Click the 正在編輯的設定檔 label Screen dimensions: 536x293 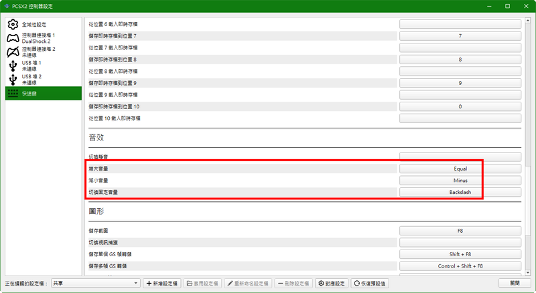pyautogui.click(x=26, y=284)
